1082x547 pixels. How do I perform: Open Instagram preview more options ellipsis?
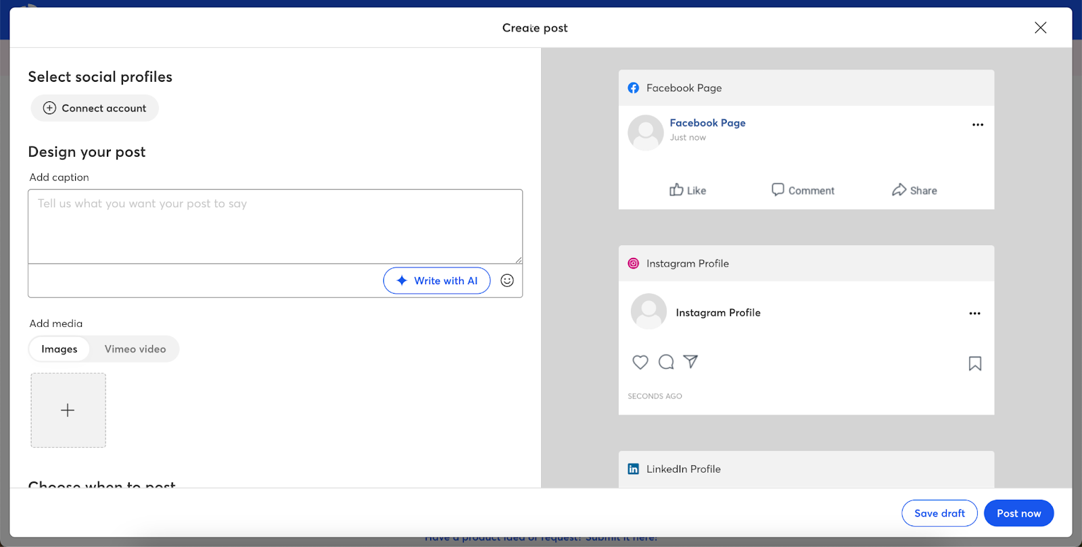point(974,313)
